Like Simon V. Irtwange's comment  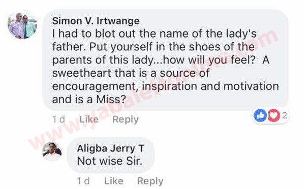point(89,119)
